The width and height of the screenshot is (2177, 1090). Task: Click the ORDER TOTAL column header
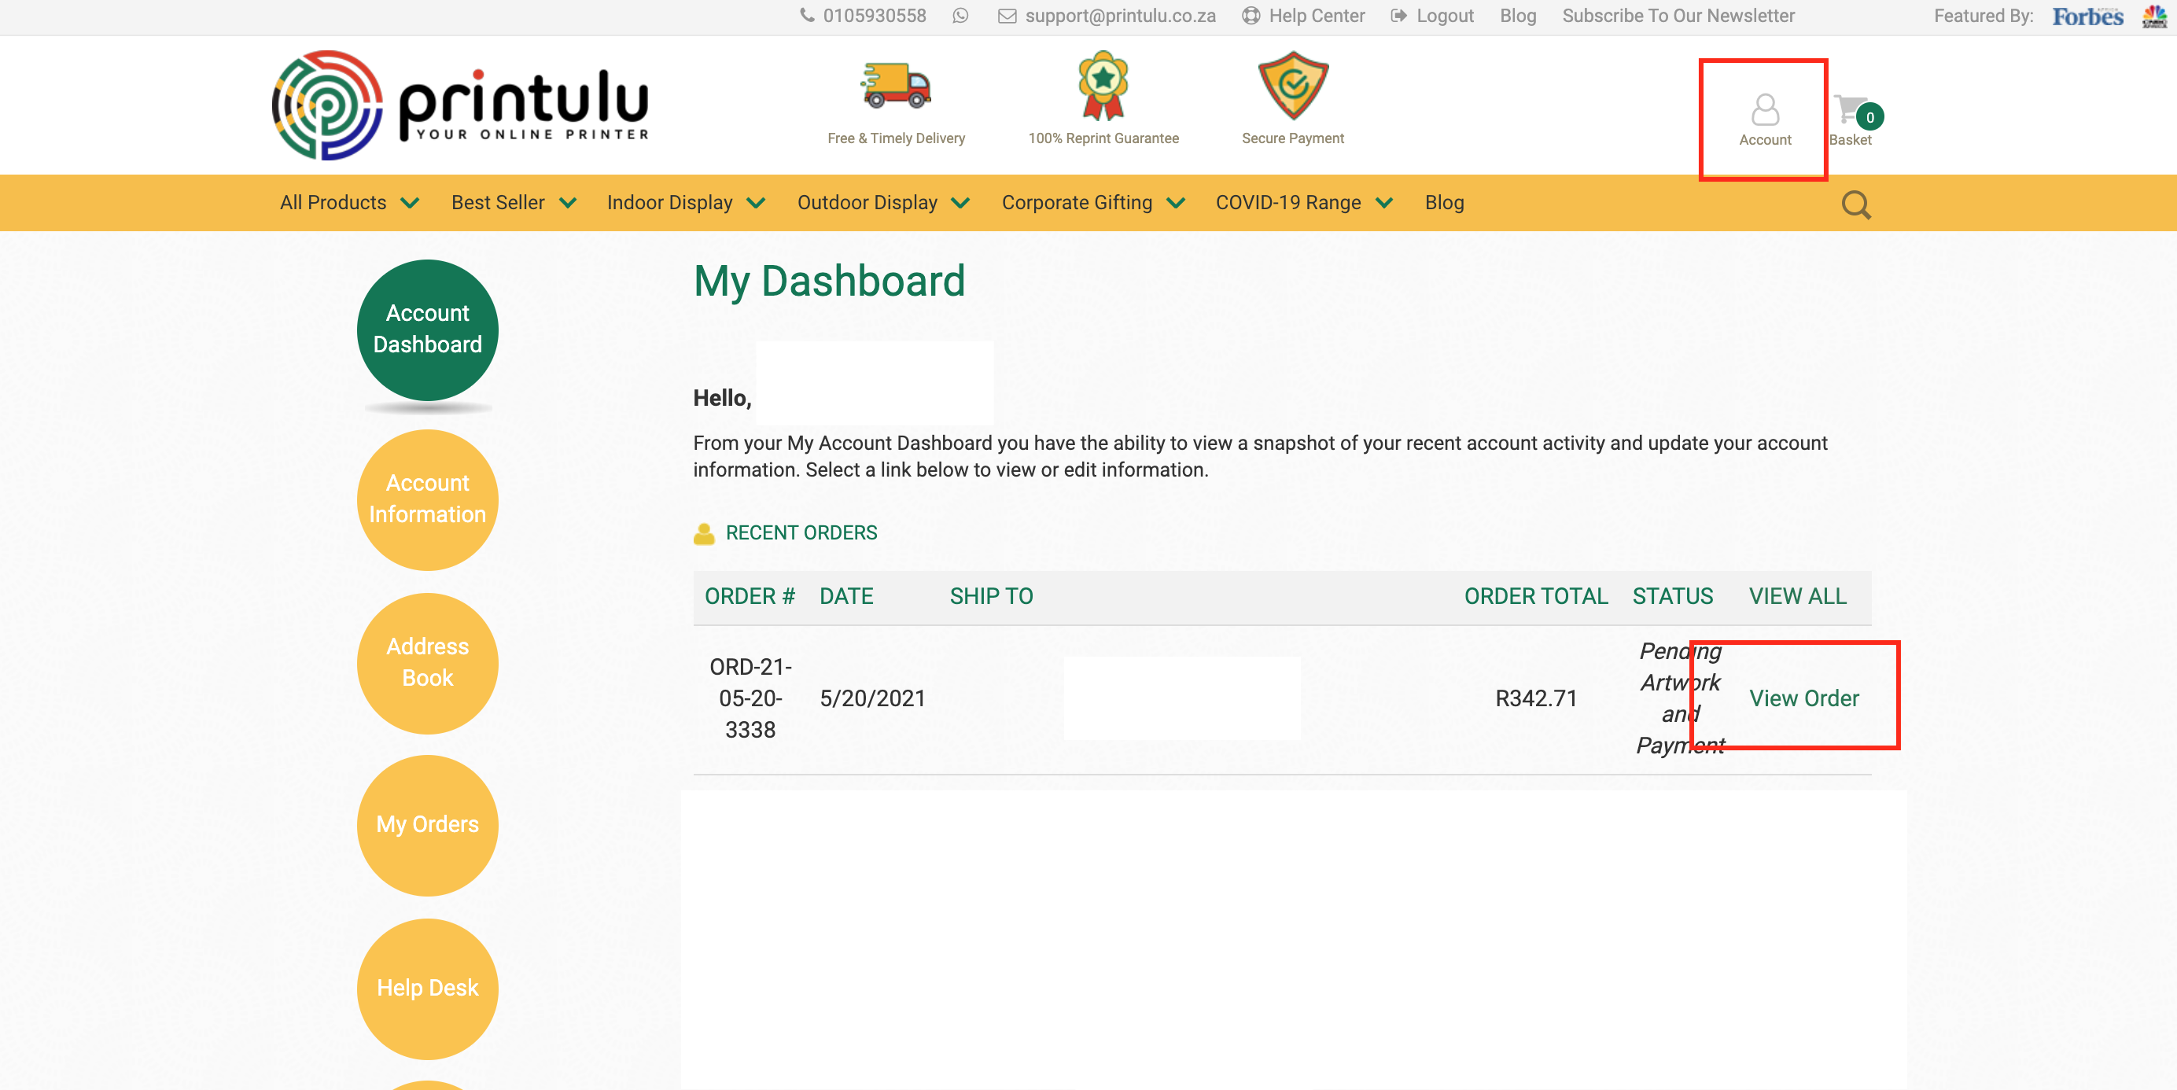pyautogui.click(x=1535, y=597)
